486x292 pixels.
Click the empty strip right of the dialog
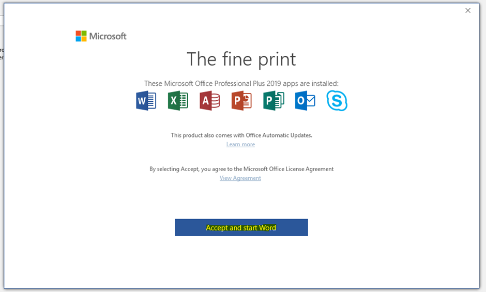(x=483, y=155)
